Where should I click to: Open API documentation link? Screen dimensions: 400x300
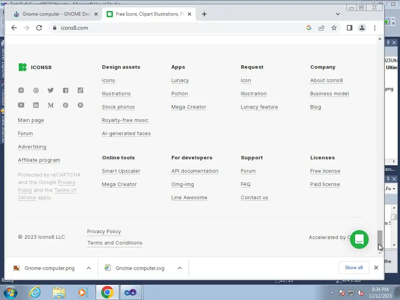pyautogui.click(x=195, y=171)
